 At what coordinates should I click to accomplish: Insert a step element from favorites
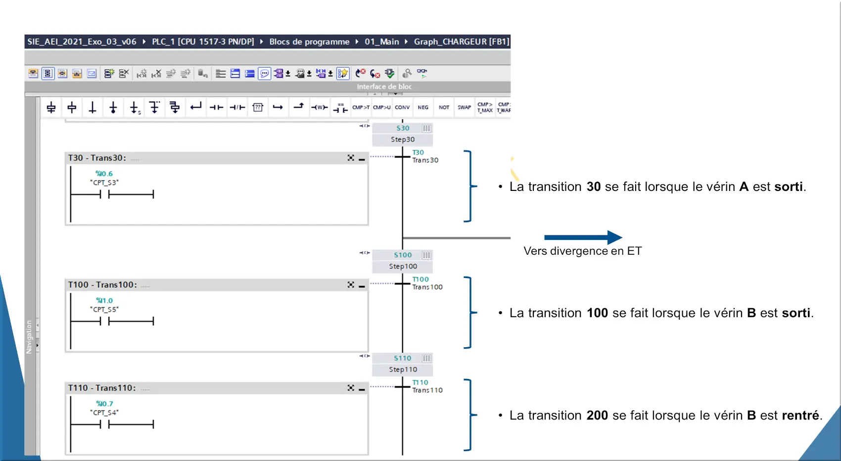pyautogui.click(x=72, y=107)
